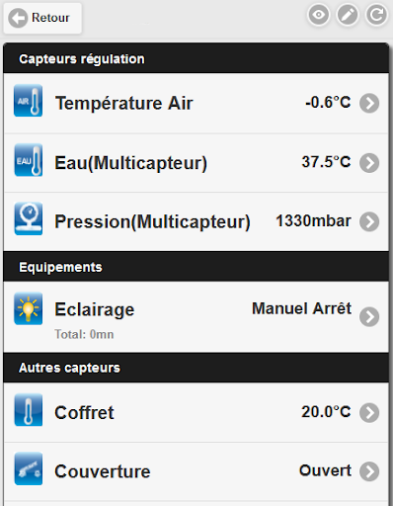Click the Coffret thermometer icon

28,410
